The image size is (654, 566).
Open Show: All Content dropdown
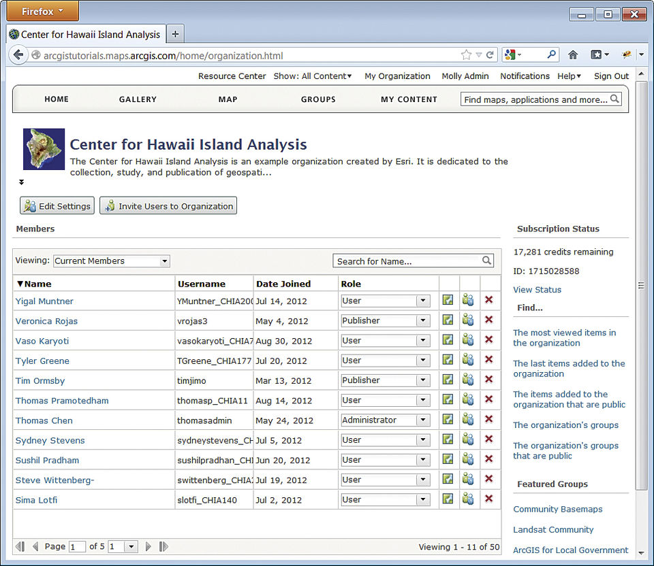(313, 76)
